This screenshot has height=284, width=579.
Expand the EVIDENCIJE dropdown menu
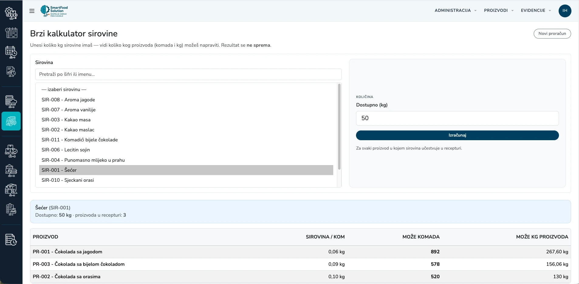point(536,10)
